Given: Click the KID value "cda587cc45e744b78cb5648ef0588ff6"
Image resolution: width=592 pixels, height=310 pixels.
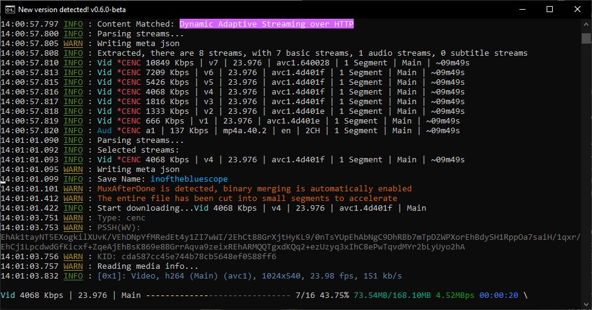Looking at the screenshot, I should [199, 257].
